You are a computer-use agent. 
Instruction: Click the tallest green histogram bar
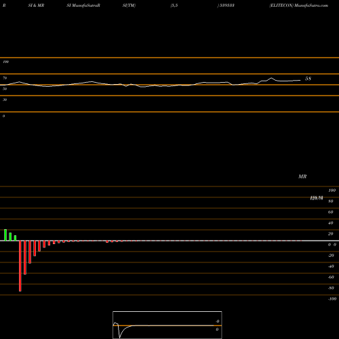[5, 235]
